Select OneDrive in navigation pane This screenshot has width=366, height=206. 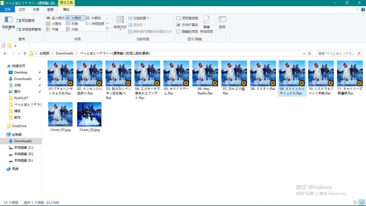pos(19,126)
